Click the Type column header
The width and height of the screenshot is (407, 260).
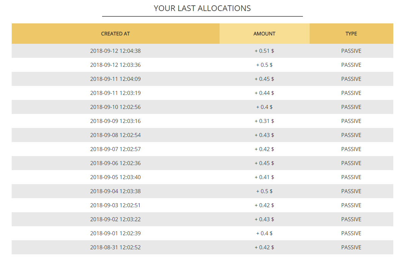[x=351, y=34]
